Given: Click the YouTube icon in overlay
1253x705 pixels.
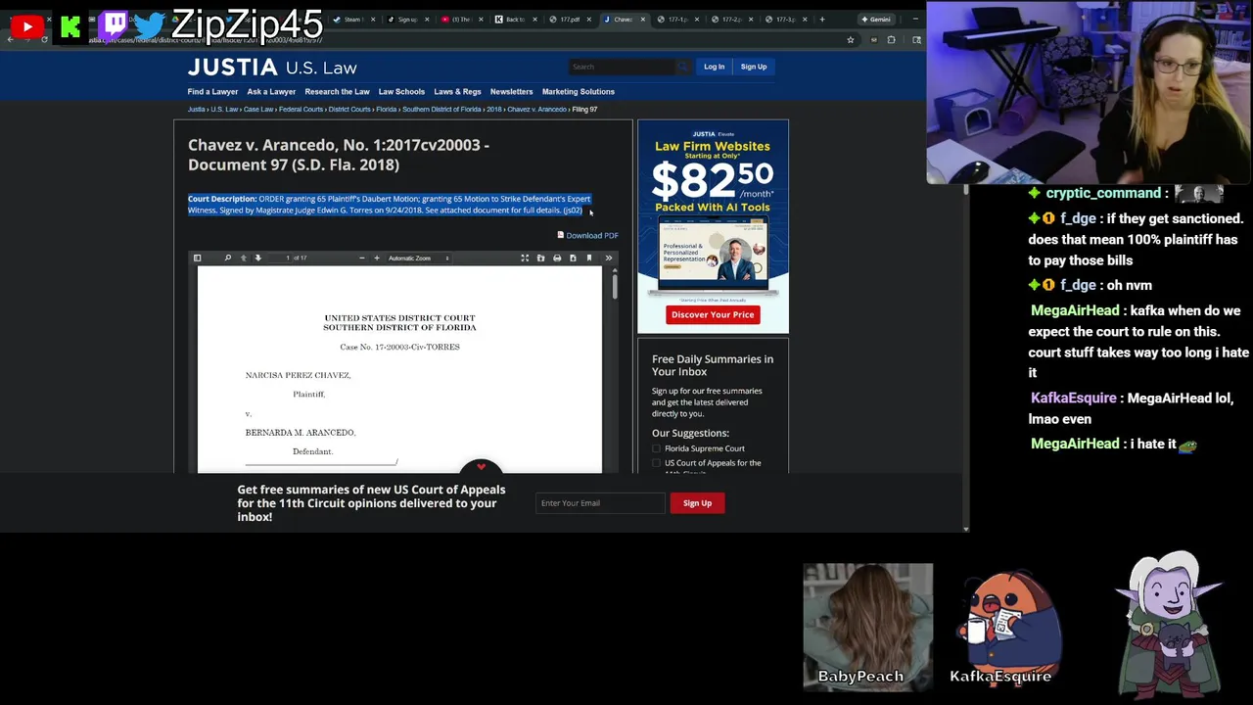Looking at the screenshot, I should click(26, 26).
